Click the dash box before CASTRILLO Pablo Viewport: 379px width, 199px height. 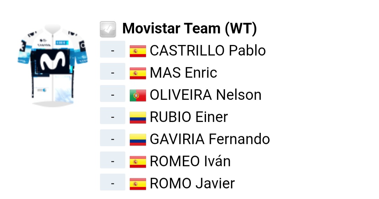point(113,51)
